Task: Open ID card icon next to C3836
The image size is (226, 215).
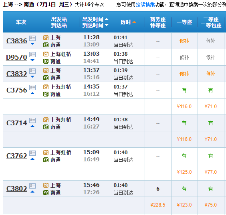Action: click(x=32, y=38)
